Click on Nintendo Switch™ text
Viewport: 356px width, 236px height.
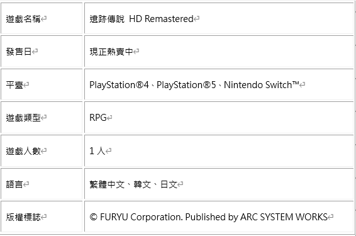(x=261, y=85)
